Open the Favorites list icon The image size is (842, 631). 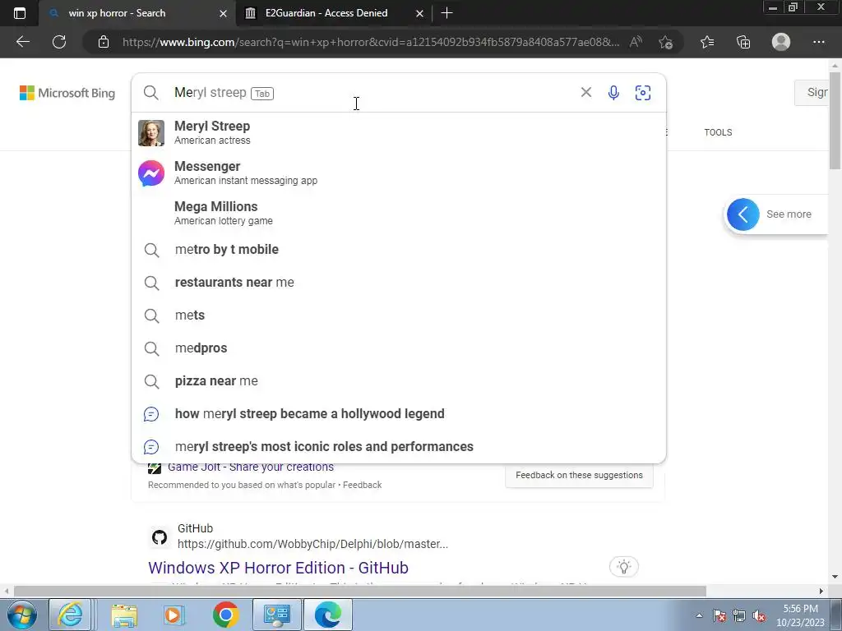(x=707, y=42)
